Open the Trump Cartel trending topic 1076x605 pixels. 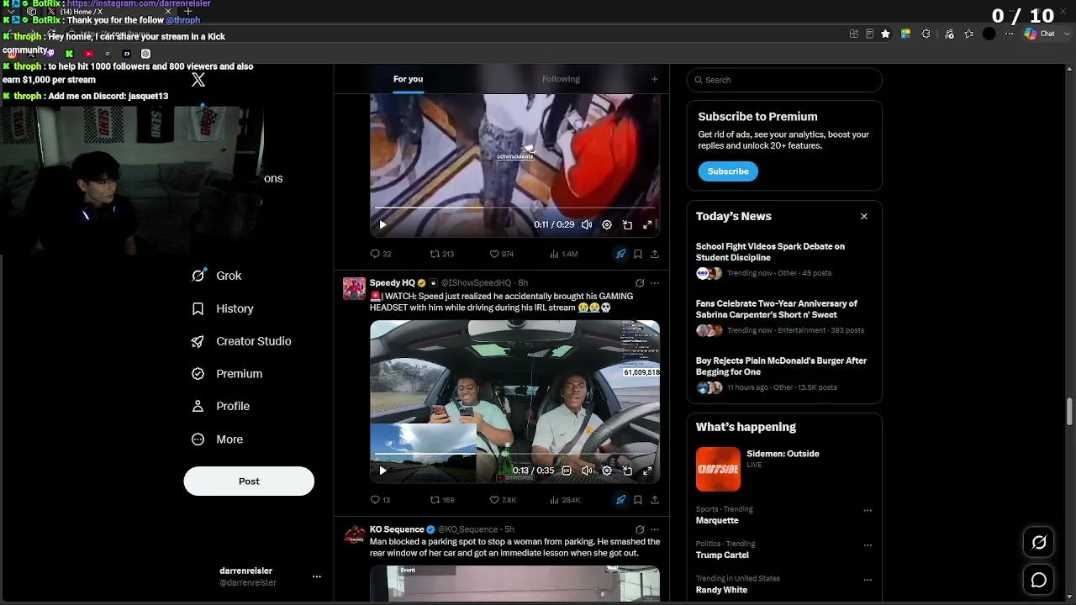pyautogui.click(x=722, y=555)
